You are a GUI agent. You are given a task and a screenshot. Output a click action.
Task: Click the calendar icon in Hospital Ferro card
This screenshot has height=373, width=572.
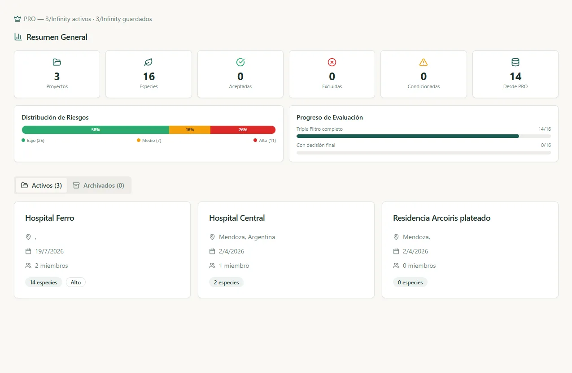(x=28, y=251)
